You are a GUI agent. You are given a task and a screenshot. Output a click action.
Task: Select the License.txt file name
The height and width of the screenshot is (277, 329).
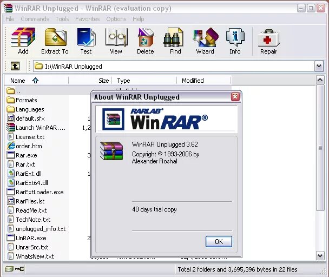tap(30, 137)
